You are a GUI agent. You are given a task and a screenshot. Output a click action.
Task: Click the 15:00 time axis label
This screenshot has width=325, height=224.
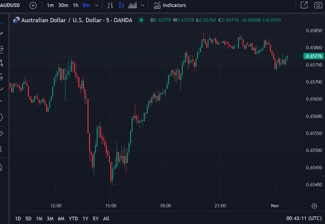tap(110, 206)
